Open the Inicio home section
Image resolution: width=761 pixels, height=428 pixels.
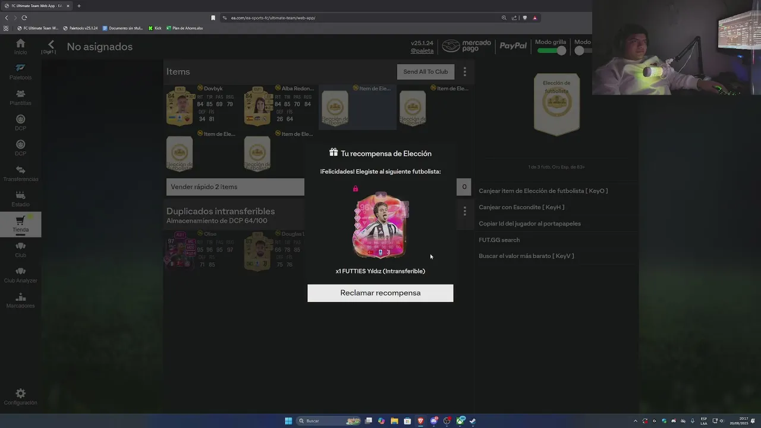point(20,47)
